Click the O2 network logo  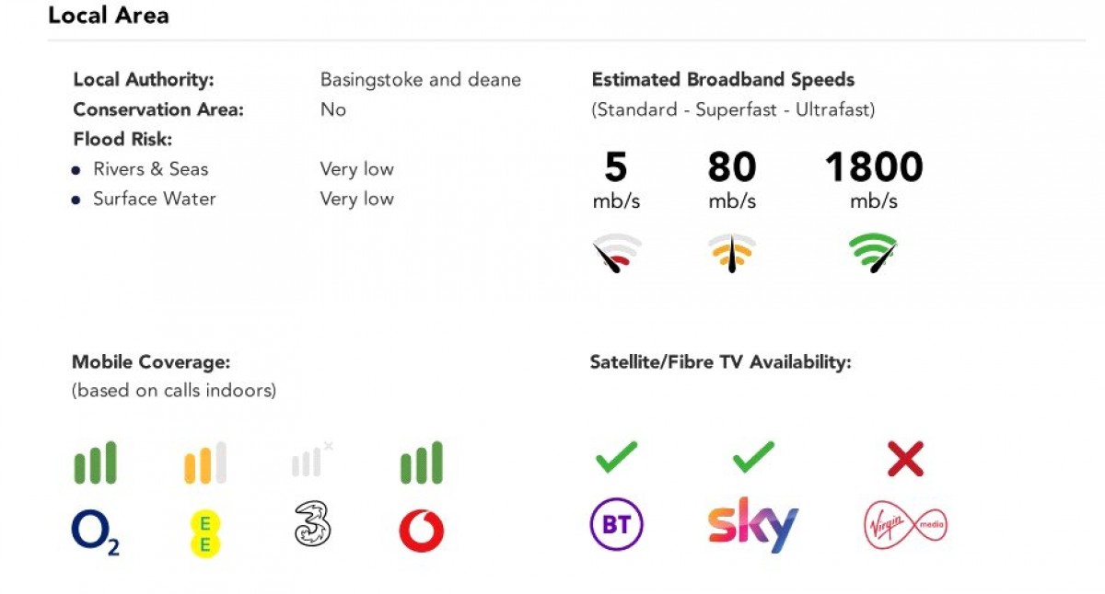(x=95, y=532)
